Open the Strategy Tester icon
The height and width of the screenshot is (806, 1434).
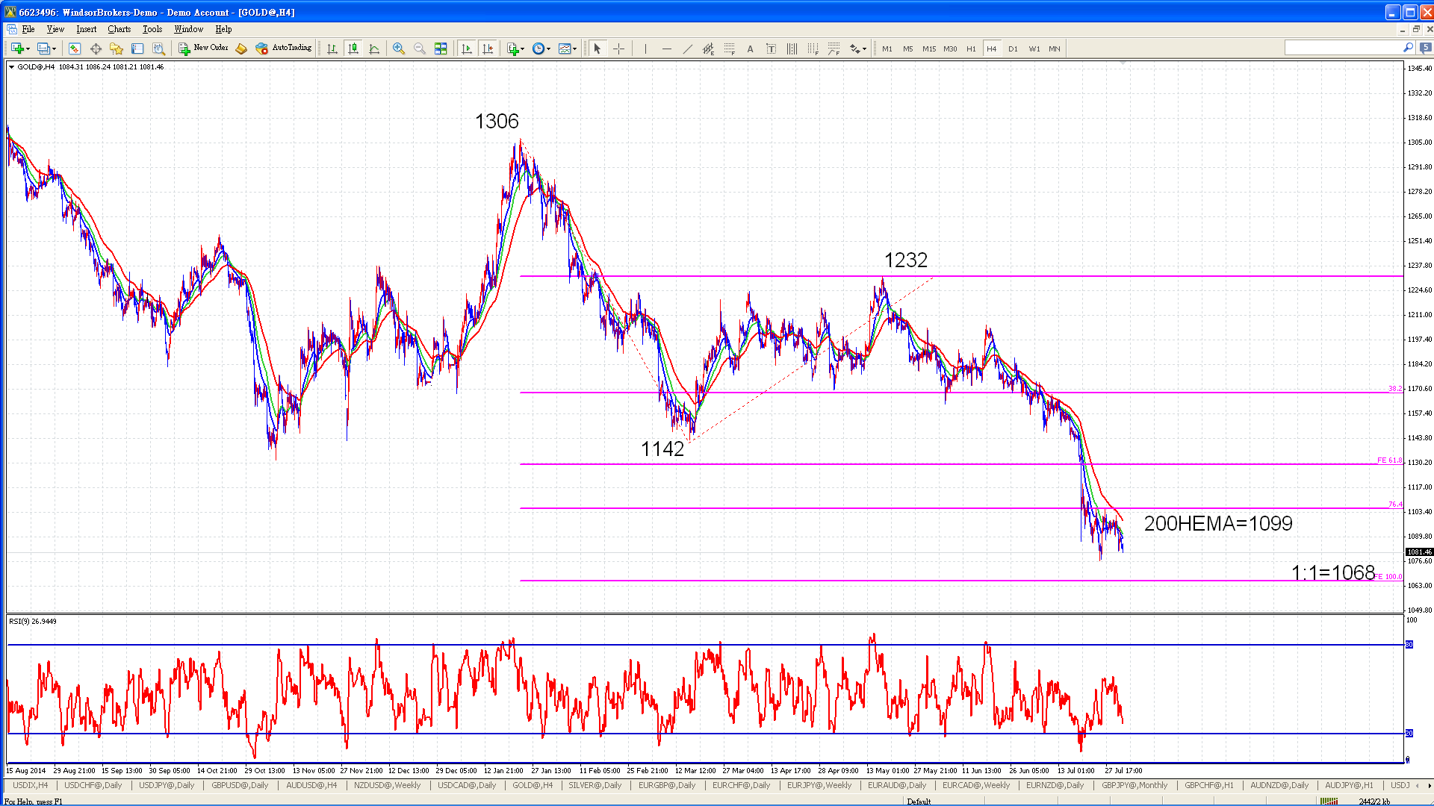158,49
